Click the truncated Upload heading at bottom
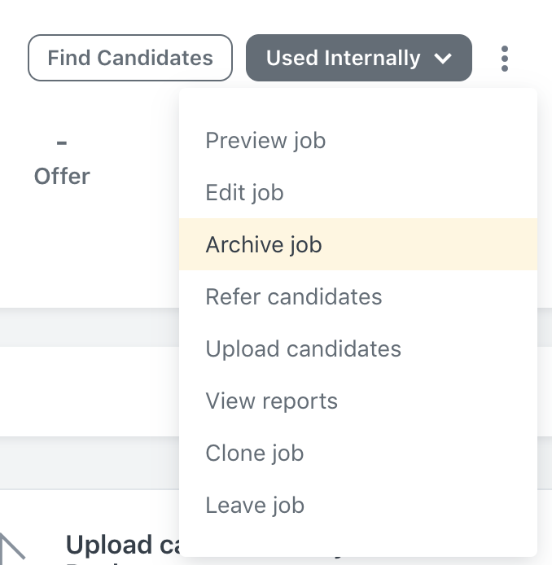The width and height of the screenshot is (552, 565). (122, 545)
